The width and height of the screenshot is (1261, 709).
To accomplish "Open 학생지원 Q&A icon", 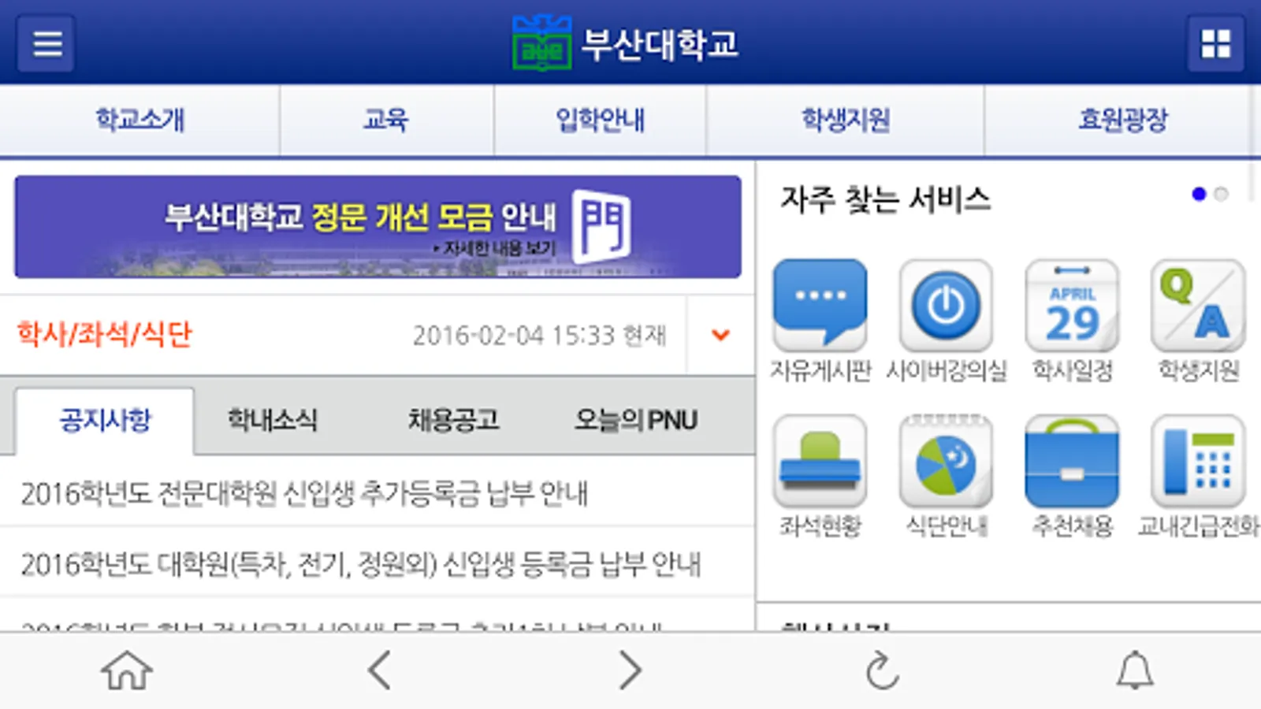I will coord(1198,306).
